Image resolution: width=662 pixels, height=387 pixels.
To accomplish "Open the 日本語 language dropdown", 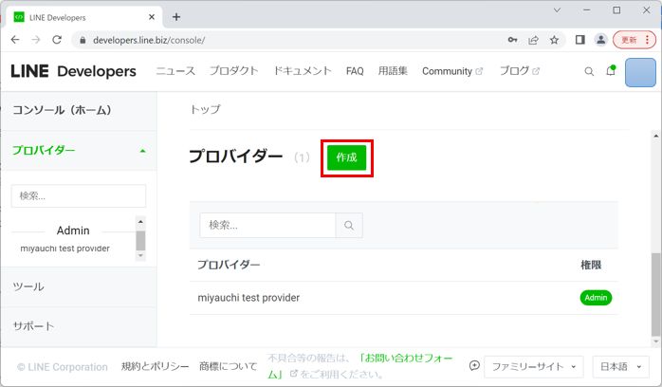I will (620, 366).
